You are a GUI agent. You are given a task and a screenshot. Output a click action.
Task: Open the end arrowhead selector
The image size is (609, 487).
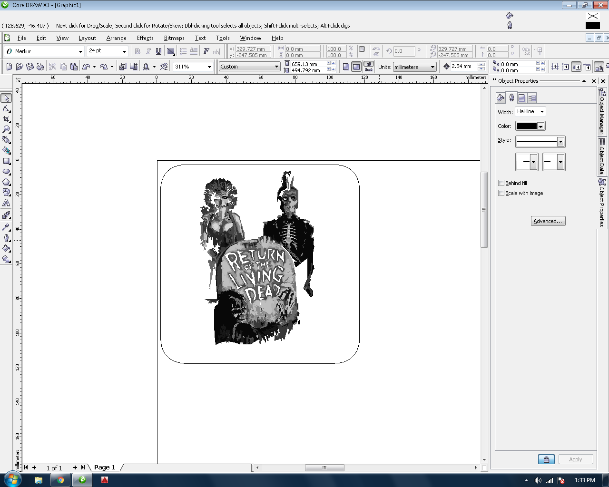pyautogui.click(x=554, y=162)
